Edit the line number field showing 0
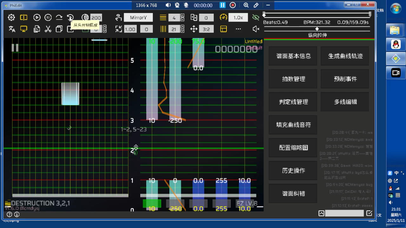The image size is (406, 228). click(x=206, y=18)
